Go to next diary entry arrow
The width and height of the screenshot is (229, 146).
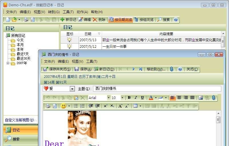133,69
